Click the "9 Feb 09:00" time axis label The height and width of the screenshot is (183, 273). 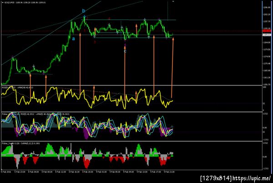pos(128,172)
